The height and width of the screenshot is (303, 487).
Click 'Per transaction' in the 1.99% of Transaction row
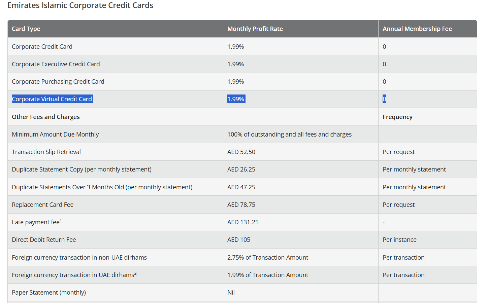[x=403, y=275]
